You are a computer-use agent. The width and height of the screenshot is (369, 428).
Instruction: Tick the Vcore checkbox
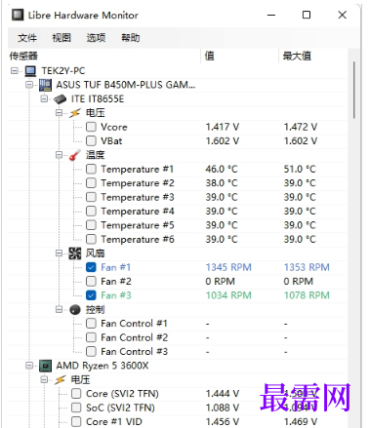[x=91, y=127]
